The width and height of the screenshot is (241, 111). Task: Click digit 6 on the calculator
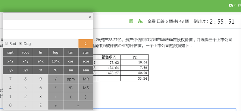tap(41, 88)
